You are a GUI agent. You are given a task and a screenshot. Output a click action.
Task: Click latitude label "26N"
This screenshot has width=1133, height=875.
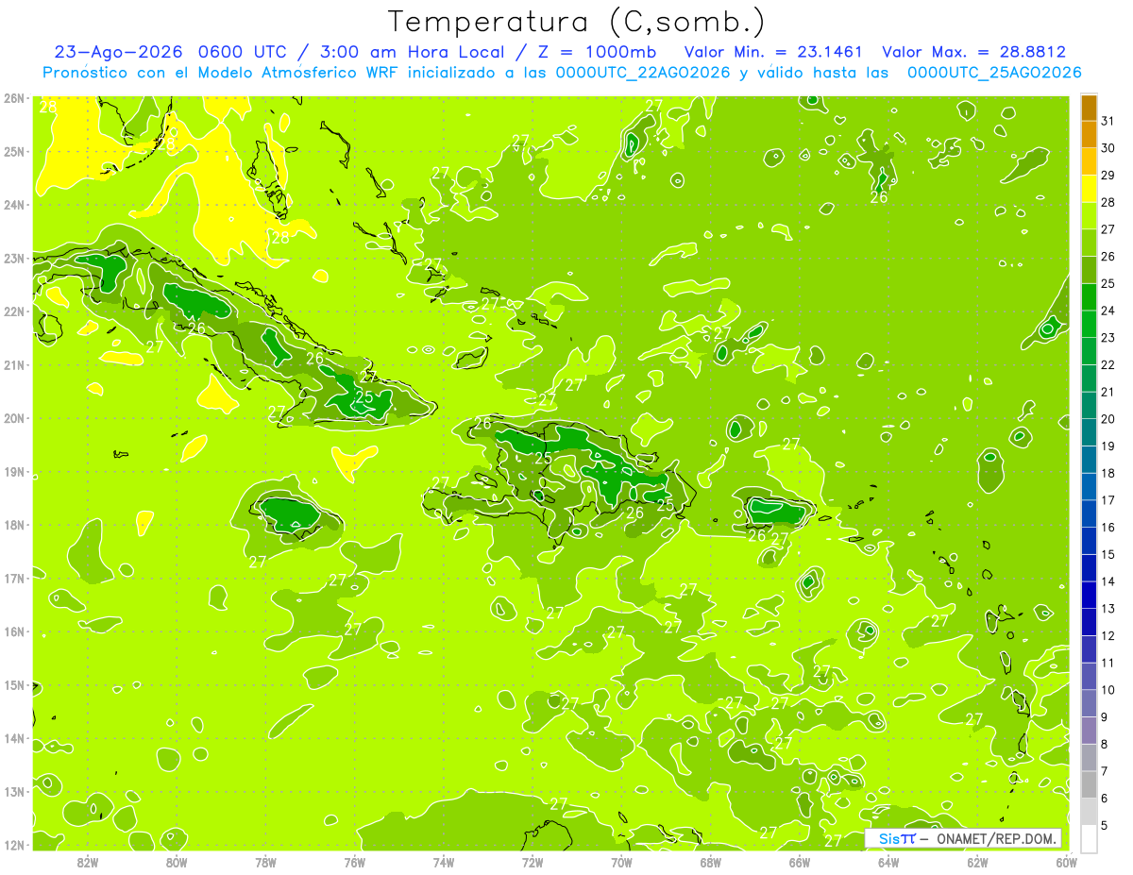coord(13,98)
